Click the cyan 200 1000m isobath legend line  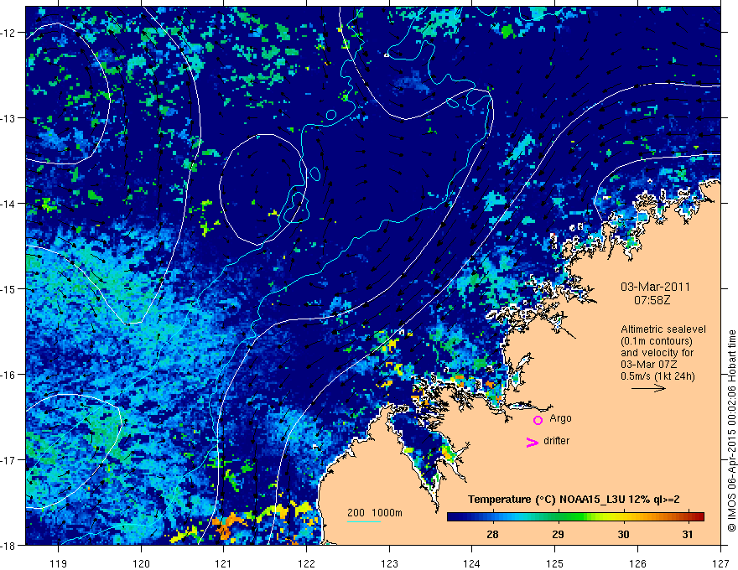coord(363,521)
